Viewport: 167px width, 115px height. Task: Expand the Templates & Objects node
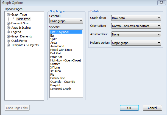9,45
